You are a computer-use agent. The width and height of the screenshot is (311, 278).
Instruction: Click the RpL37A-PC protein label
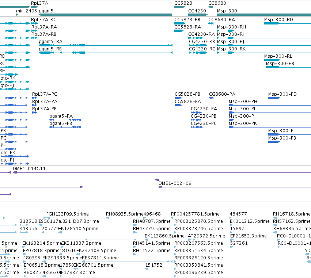click(45, 94)
